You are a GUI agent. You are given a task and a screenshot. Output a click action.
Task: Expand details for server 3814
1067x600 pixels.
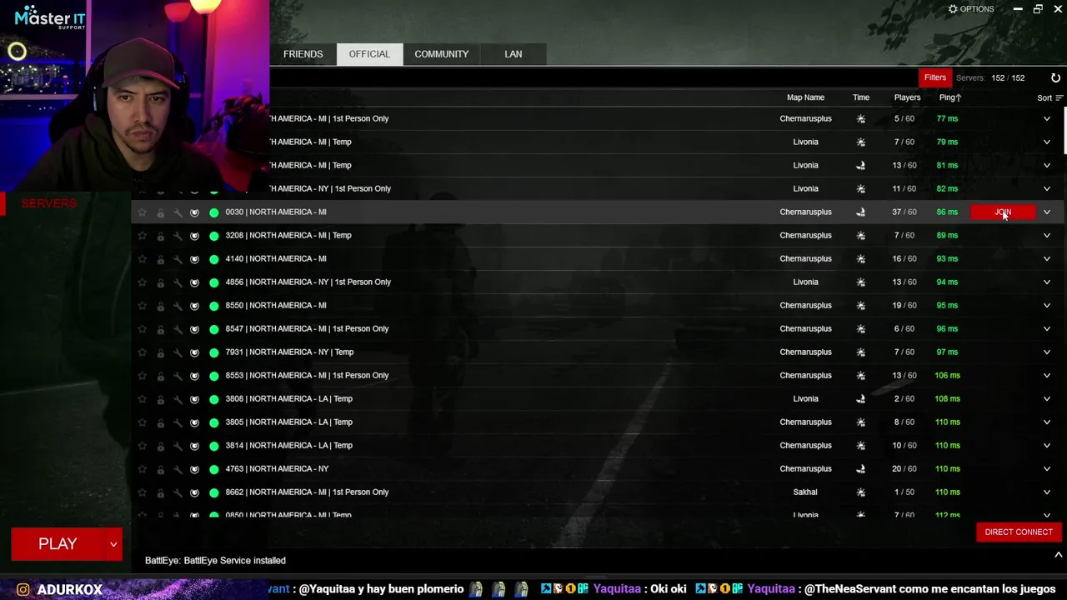click(1047, 445)
